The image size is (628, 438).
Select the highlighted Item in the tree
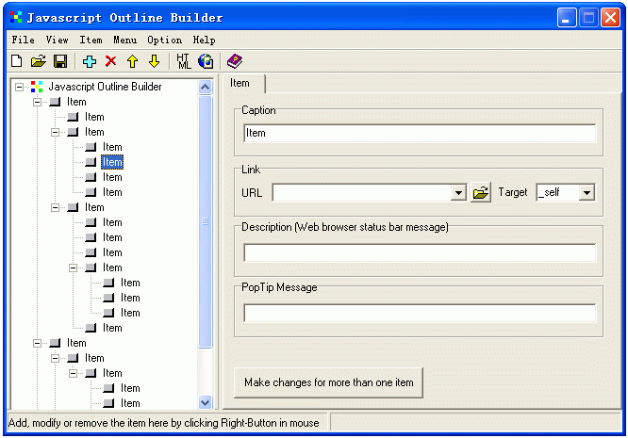pyautogui.click(x=112, y=162)
